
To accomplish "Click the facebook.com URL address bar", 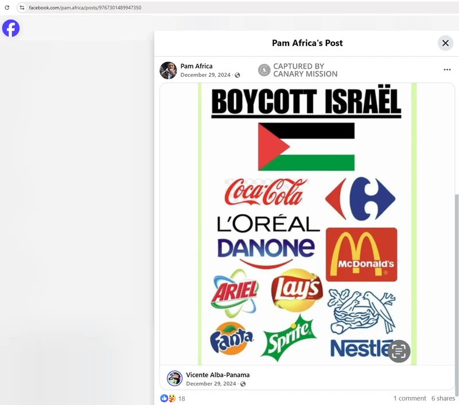I will click(x=85, y=7).
